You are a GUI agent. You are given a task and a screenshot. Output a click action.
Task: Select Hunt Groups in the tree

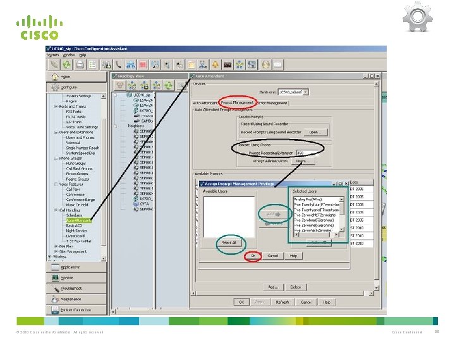point(76,164)
